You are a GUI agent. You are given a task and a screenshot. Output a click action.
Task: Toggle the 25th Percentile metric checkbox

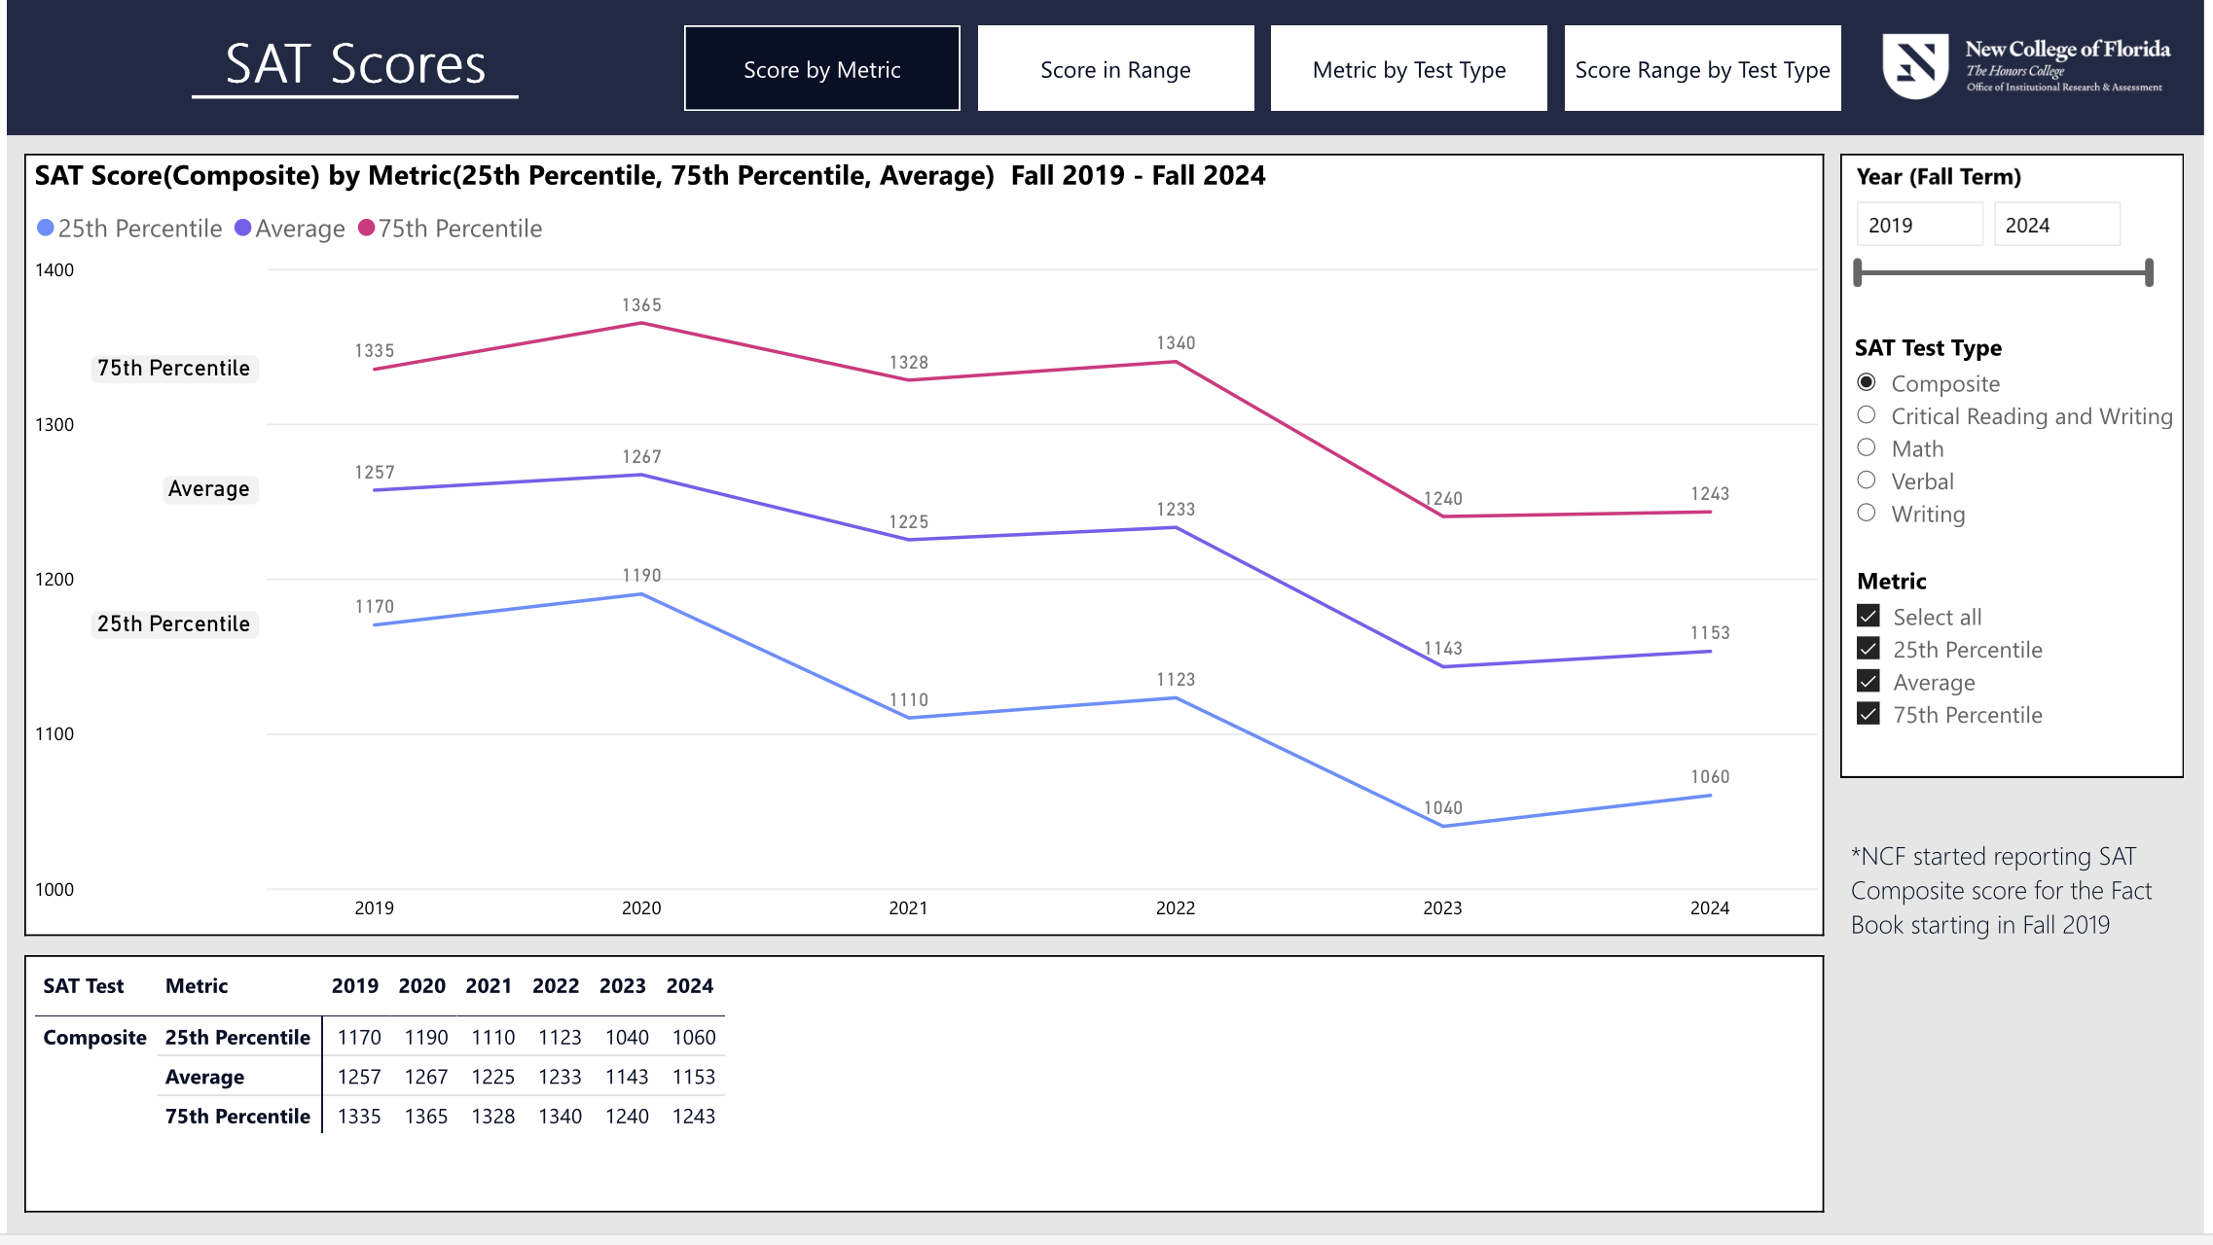coord(1868,649)
